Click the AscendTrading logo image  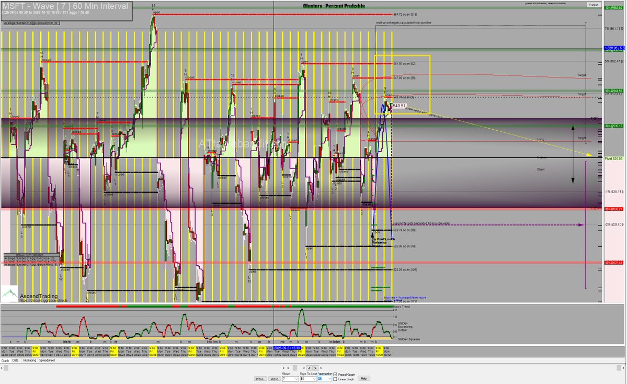(x=9, y=294)
